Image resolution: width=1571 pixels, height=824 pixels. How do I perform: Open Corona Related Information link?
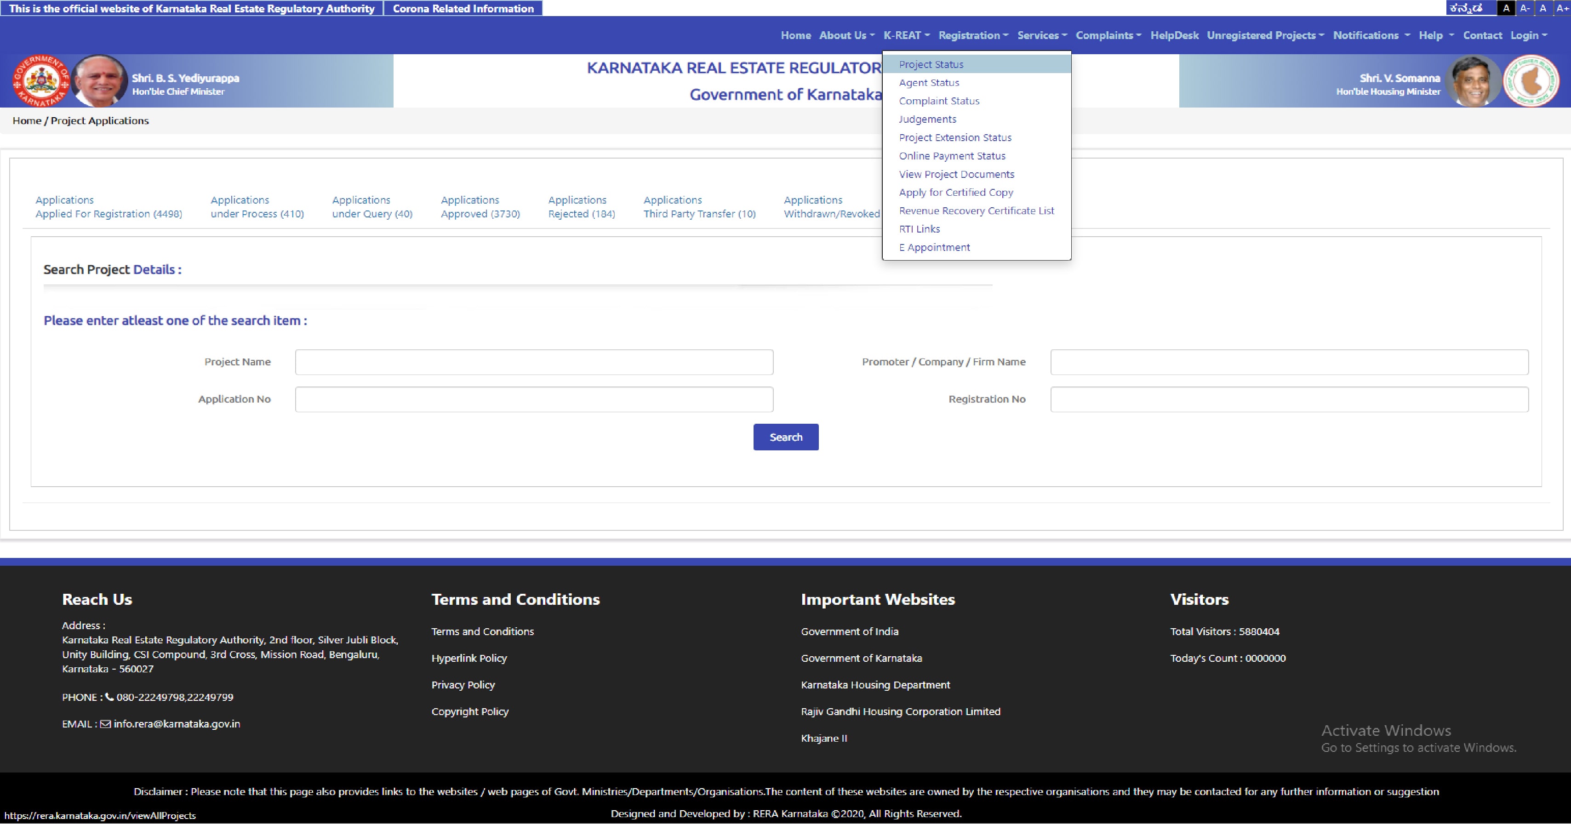[x=463, y=9]
